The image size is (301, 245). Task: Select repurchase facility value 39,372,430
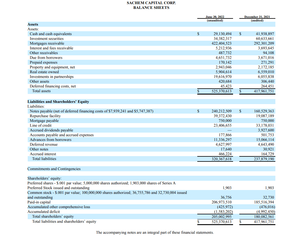(223, 116)
